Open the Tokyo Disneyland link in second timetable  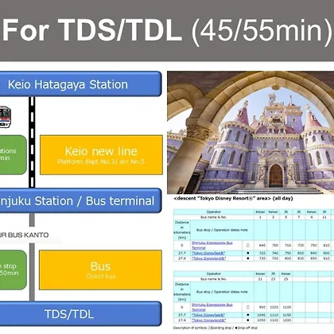point(208,320)
